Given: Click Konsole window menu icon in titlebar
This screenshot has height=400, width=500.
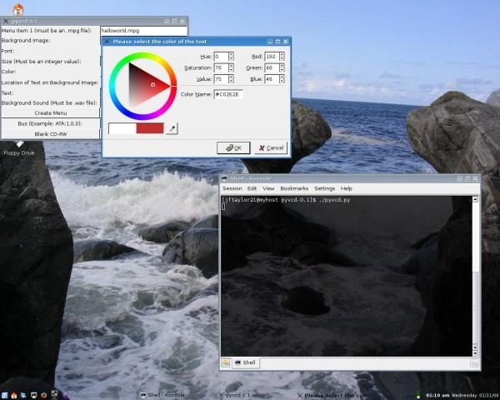Looking at the screenshot, I should 224,178.
